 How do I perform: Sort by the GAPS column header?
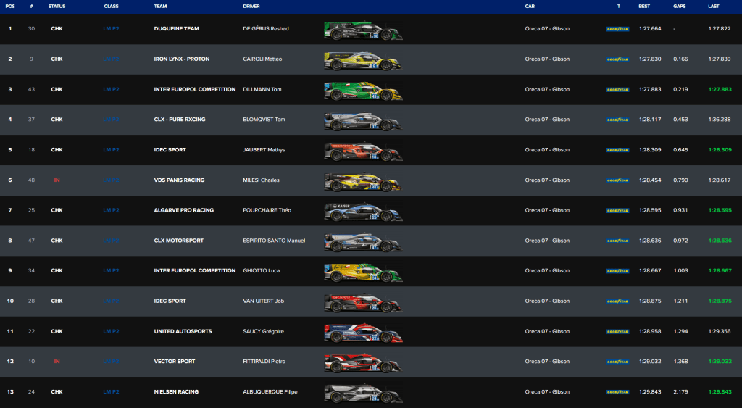click(x=680, y=6)
